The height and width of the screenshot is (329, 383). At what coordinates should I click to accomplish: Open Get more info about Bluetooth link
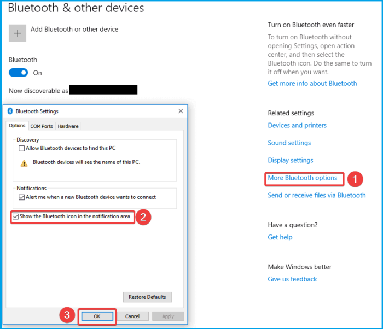[312, 84]
